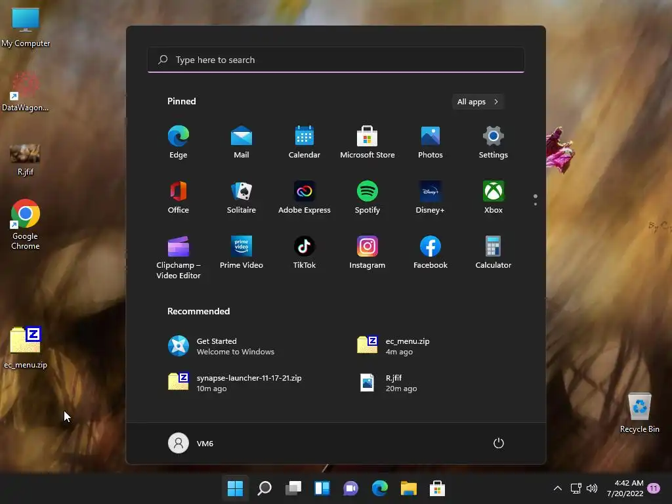Screen dimensions: 672x504
Task: Launch Teams Chat from taskbar
Action: [350, 488]
